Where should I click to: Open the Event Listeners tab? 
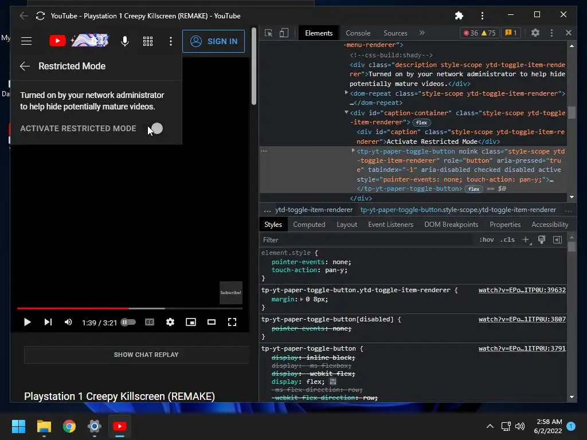coord(390,225)
